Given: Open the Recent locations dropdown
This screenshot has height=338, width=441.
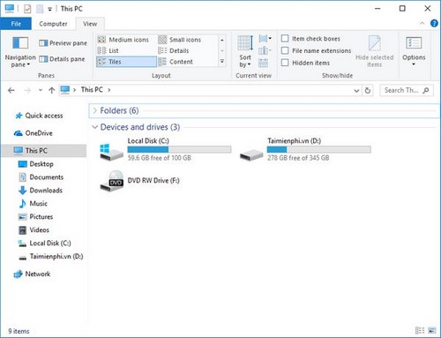Looking at the screenshot, I should point(41,90).
